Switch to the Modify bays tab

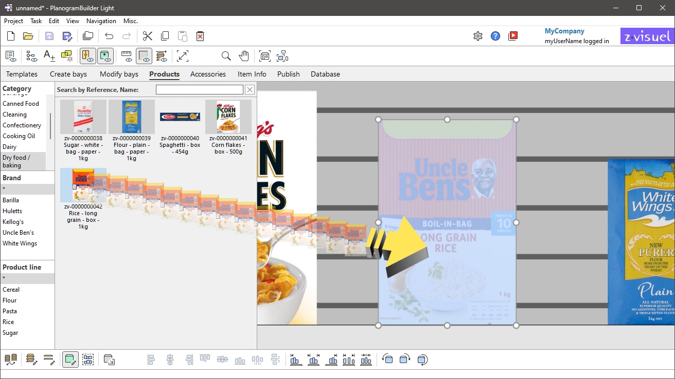(119, 74)
